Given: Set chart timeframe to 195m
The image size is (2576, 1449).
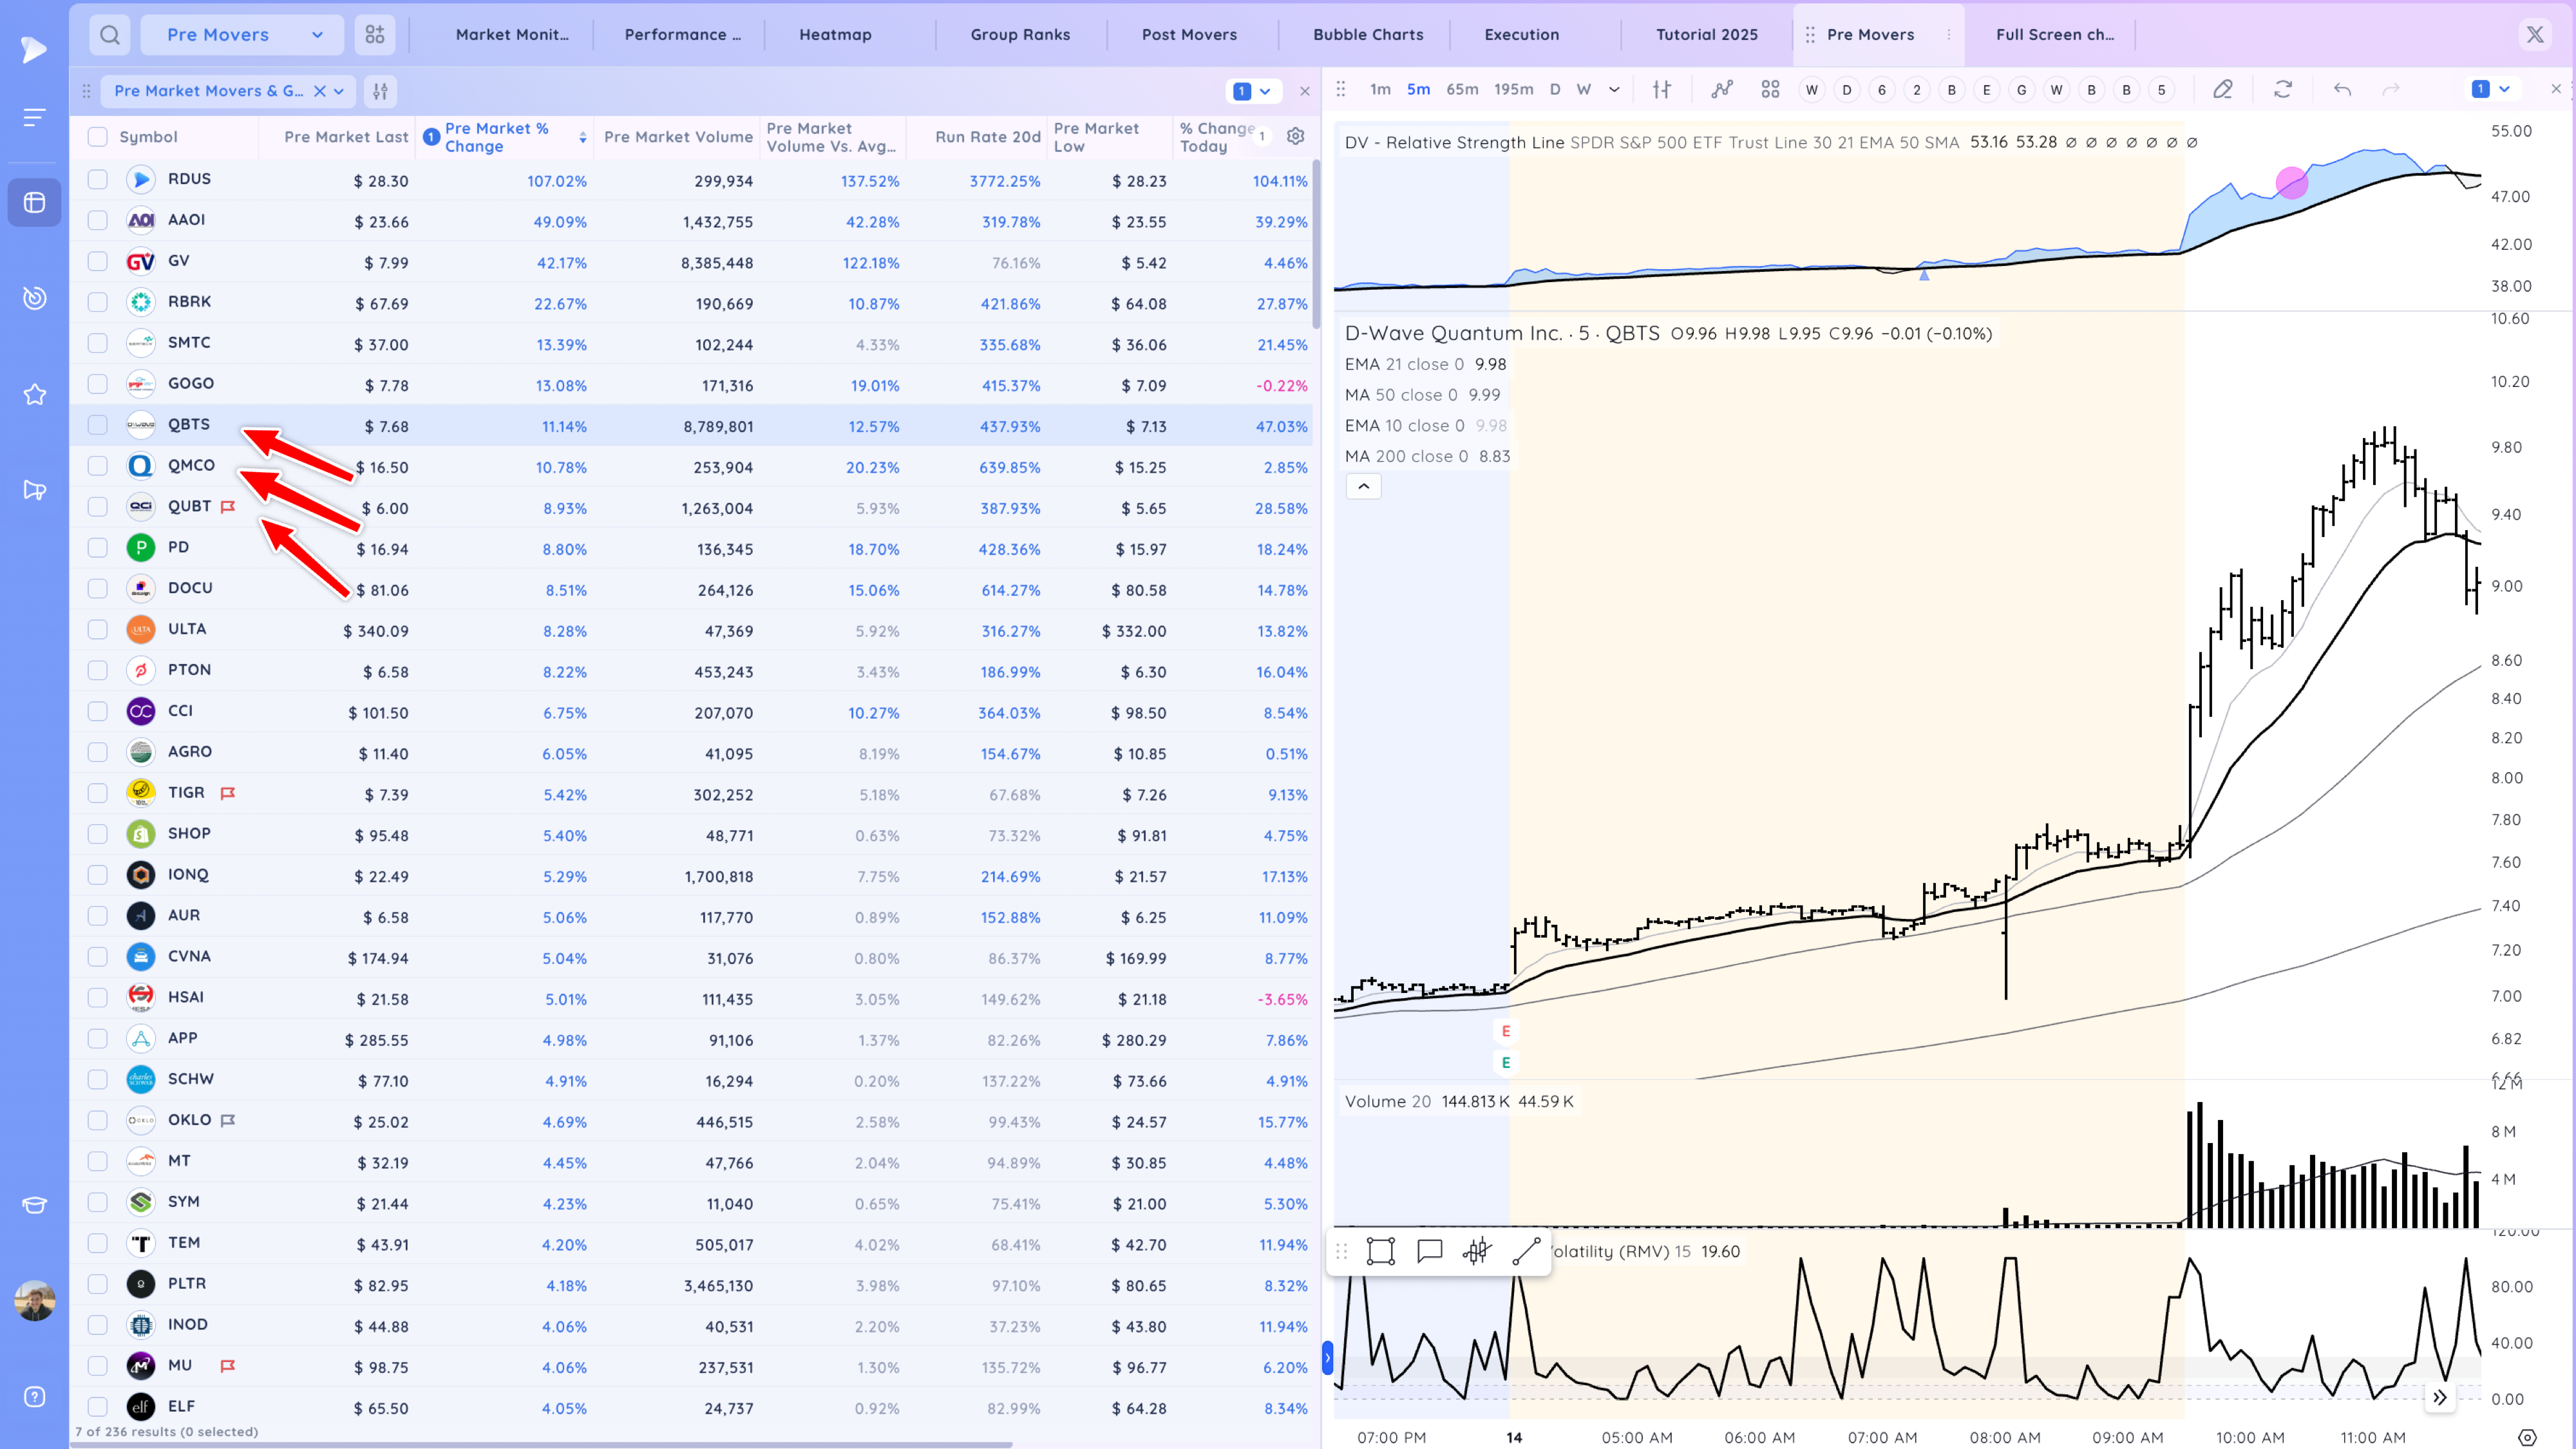Looking at the screenshot, I should coord(1513,90).
